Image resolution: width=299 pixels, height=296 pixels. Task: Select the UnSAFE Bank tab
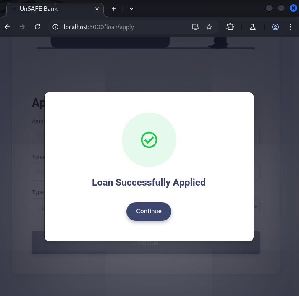[50, 9]
